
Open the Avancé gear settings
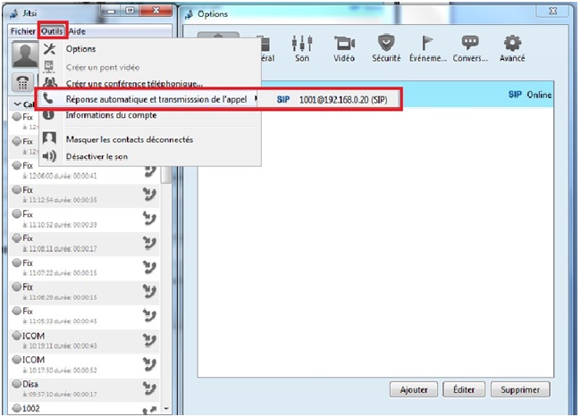pyautogui.click(x=512, y=47)
